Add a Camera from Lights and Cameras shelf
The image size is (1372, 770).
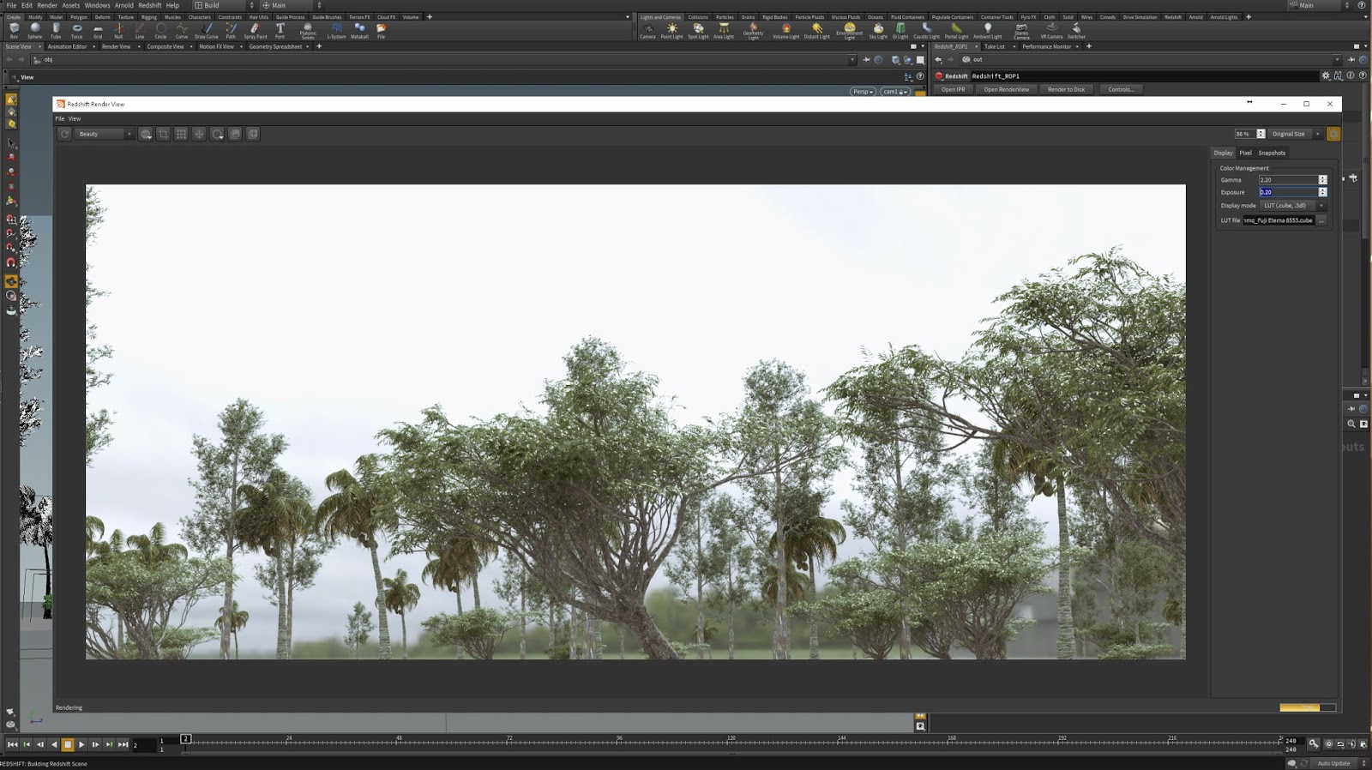click(648, 31)
